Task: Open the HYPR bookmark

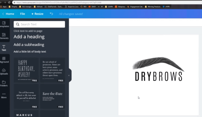Action: [x=166, y=7]
